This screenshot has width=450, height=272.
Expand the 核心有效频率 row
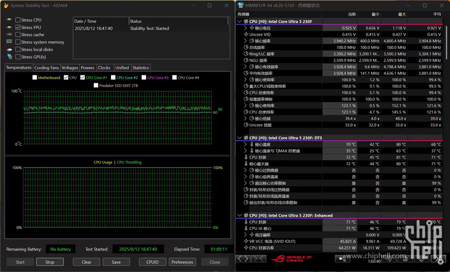tap(245, 67)
